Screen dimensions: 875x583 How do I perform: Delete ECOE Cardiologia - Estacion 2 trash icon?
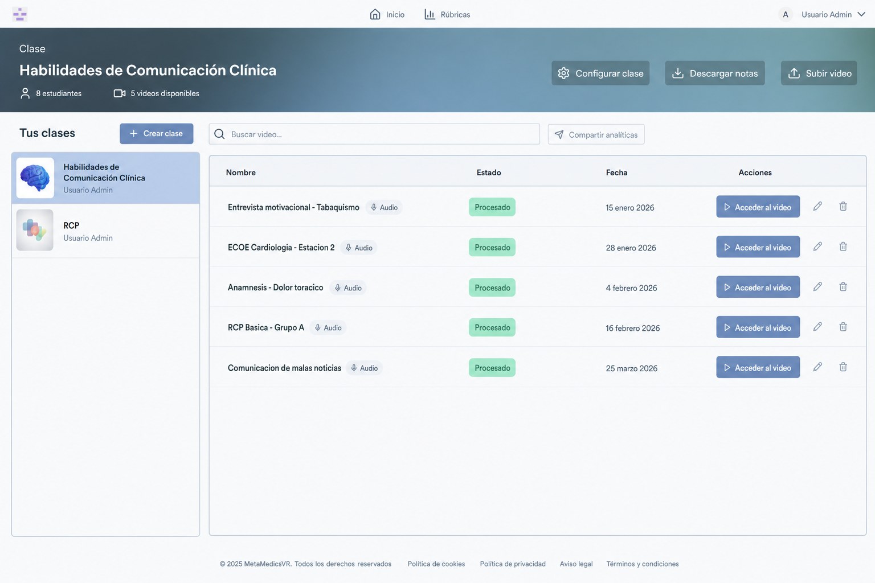(843, 247)
